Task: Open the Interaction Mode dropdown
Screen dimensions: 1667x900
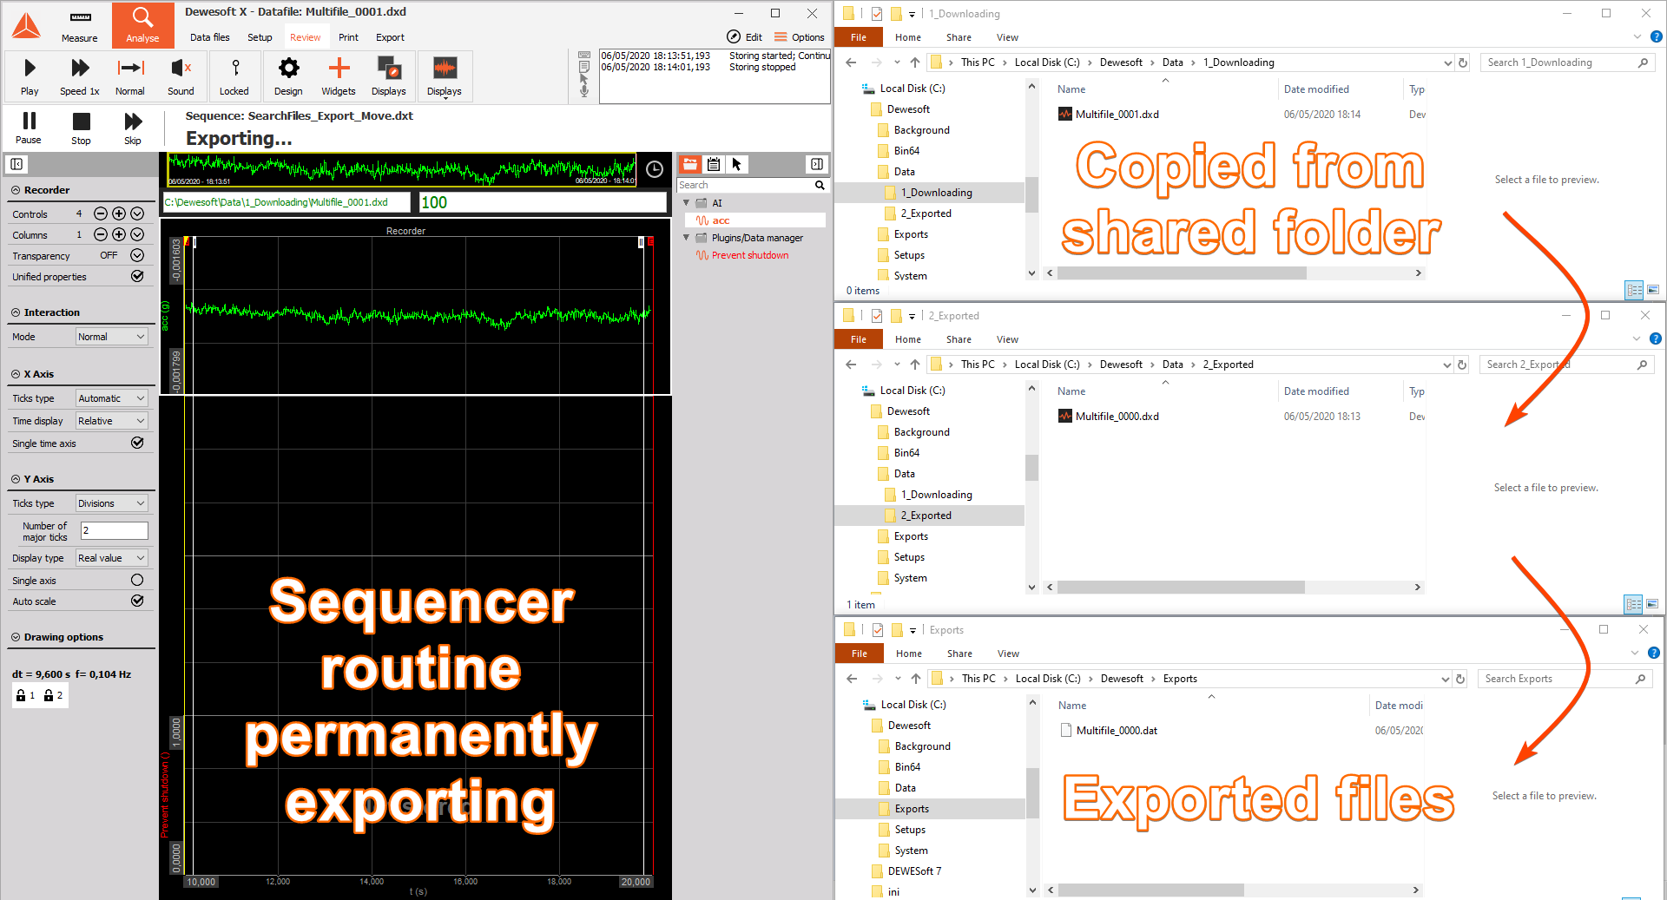Action: [x=112, y=337]
